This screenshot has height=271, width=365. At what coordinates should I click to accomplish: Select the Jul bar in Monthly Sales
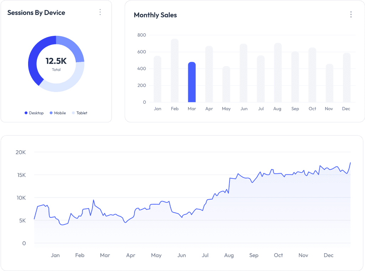tap(261, 79)
